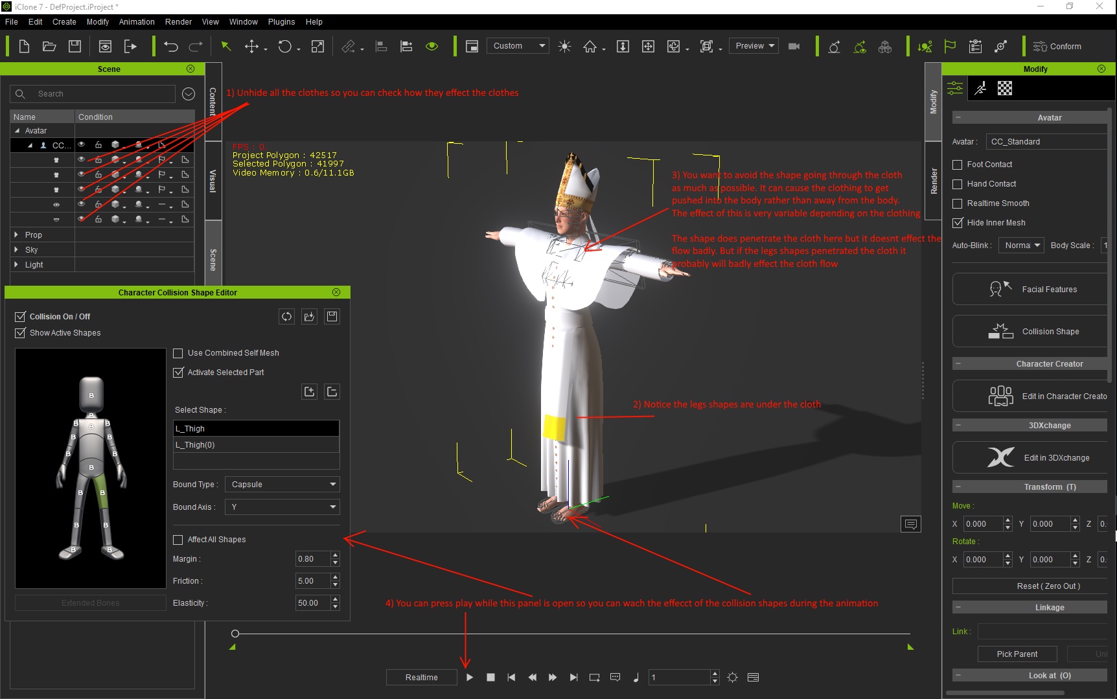The width and height of the screenshot is (1117, 699).
Task: Open the Motion tab icon in the Modify panel
Action: (980, 88)
